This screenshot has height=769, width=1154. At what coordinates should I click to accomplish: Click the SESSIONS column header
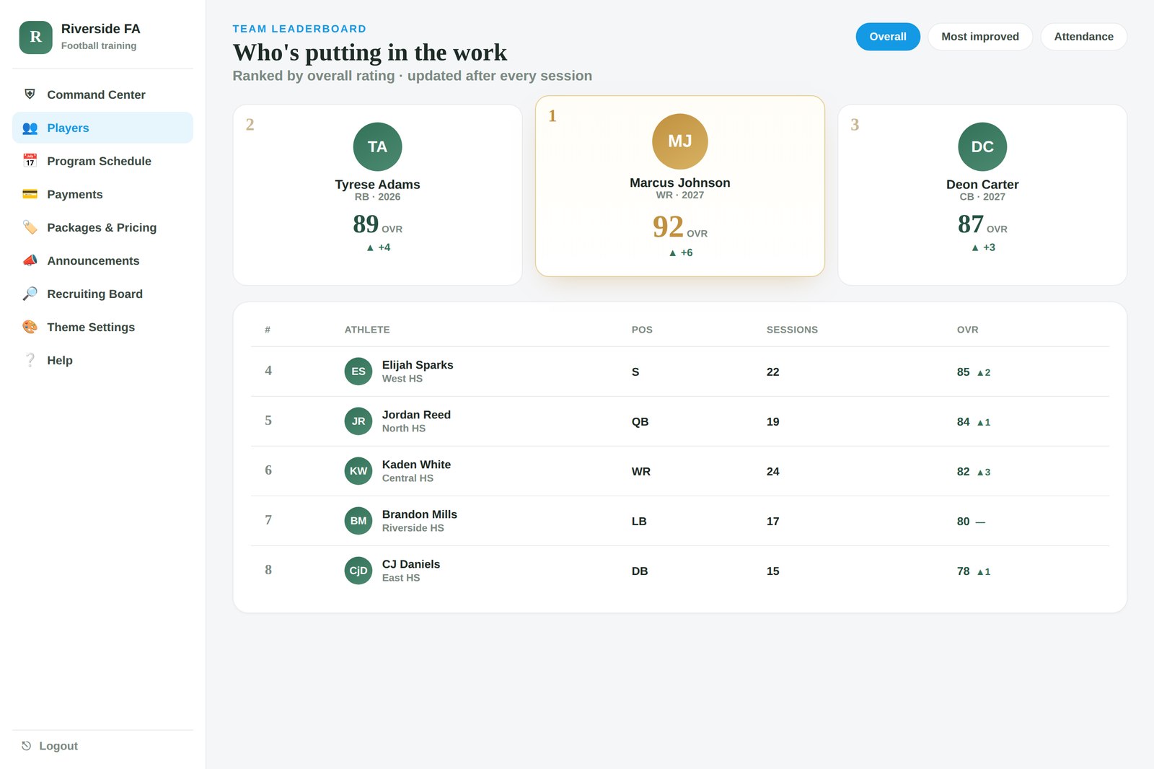792,330
